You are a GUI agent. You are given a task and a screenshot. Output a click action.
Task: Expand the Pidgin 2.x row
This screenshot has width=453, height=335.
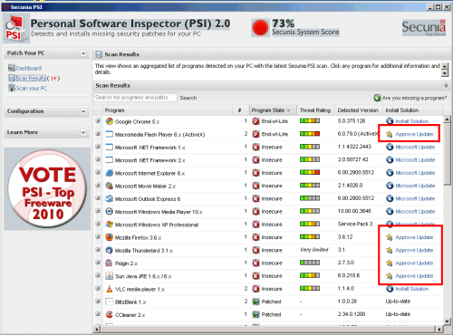coord(98,263)
